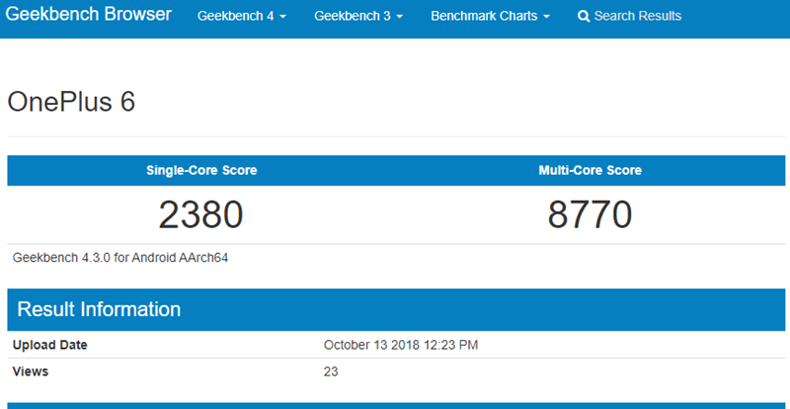Open the Geekbench 4 menu
The width and height of the screenshot is (790, 409).
241,17
